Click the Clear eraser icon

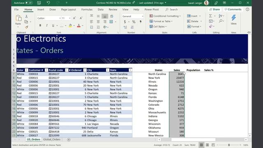pos(211,26)
